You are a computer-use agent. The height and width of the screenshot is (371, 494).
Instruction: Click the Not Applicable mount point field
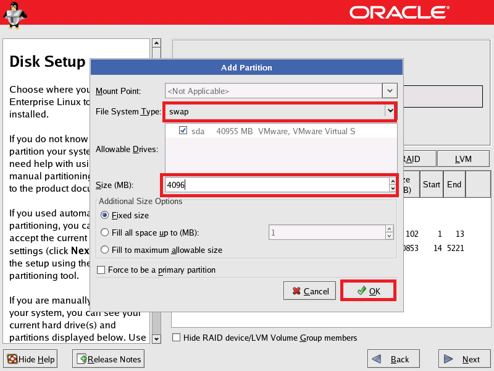tap(274, 91)
